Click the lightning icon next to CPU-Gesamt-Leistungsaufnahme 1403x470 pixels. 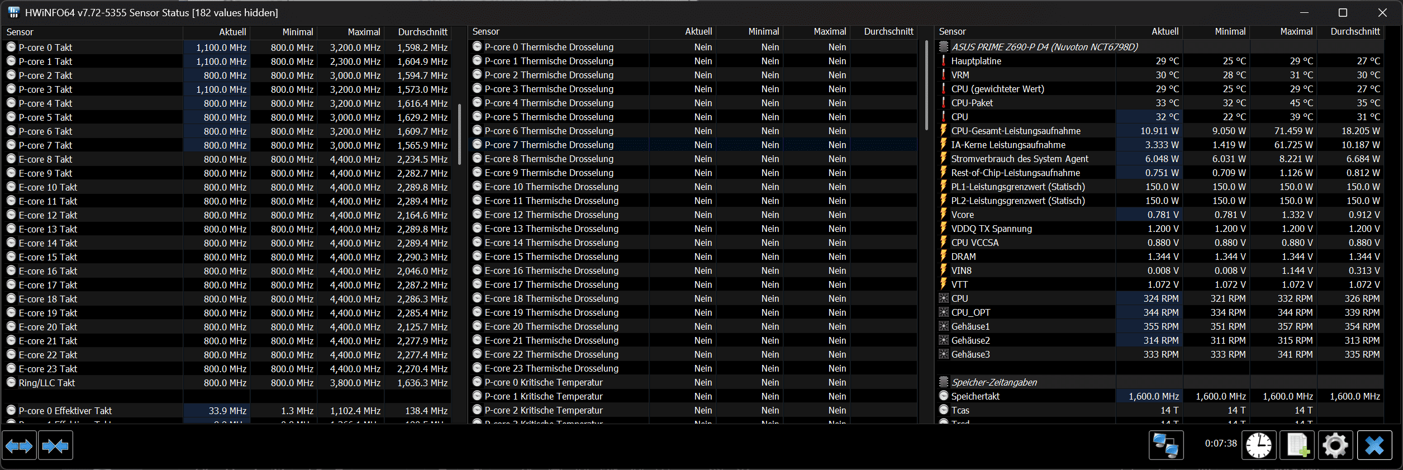[944, 131]
